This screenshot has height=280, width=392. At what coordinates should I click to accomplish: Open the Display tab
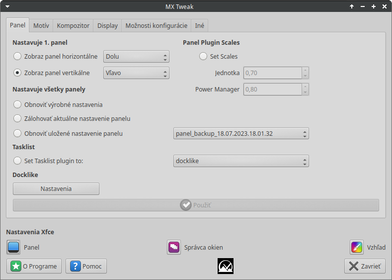(x=107, y=25)
